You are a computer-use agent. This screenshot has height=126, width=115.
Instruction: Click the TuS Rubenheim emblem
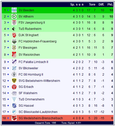pyautogui.click(x=14, y=29)
